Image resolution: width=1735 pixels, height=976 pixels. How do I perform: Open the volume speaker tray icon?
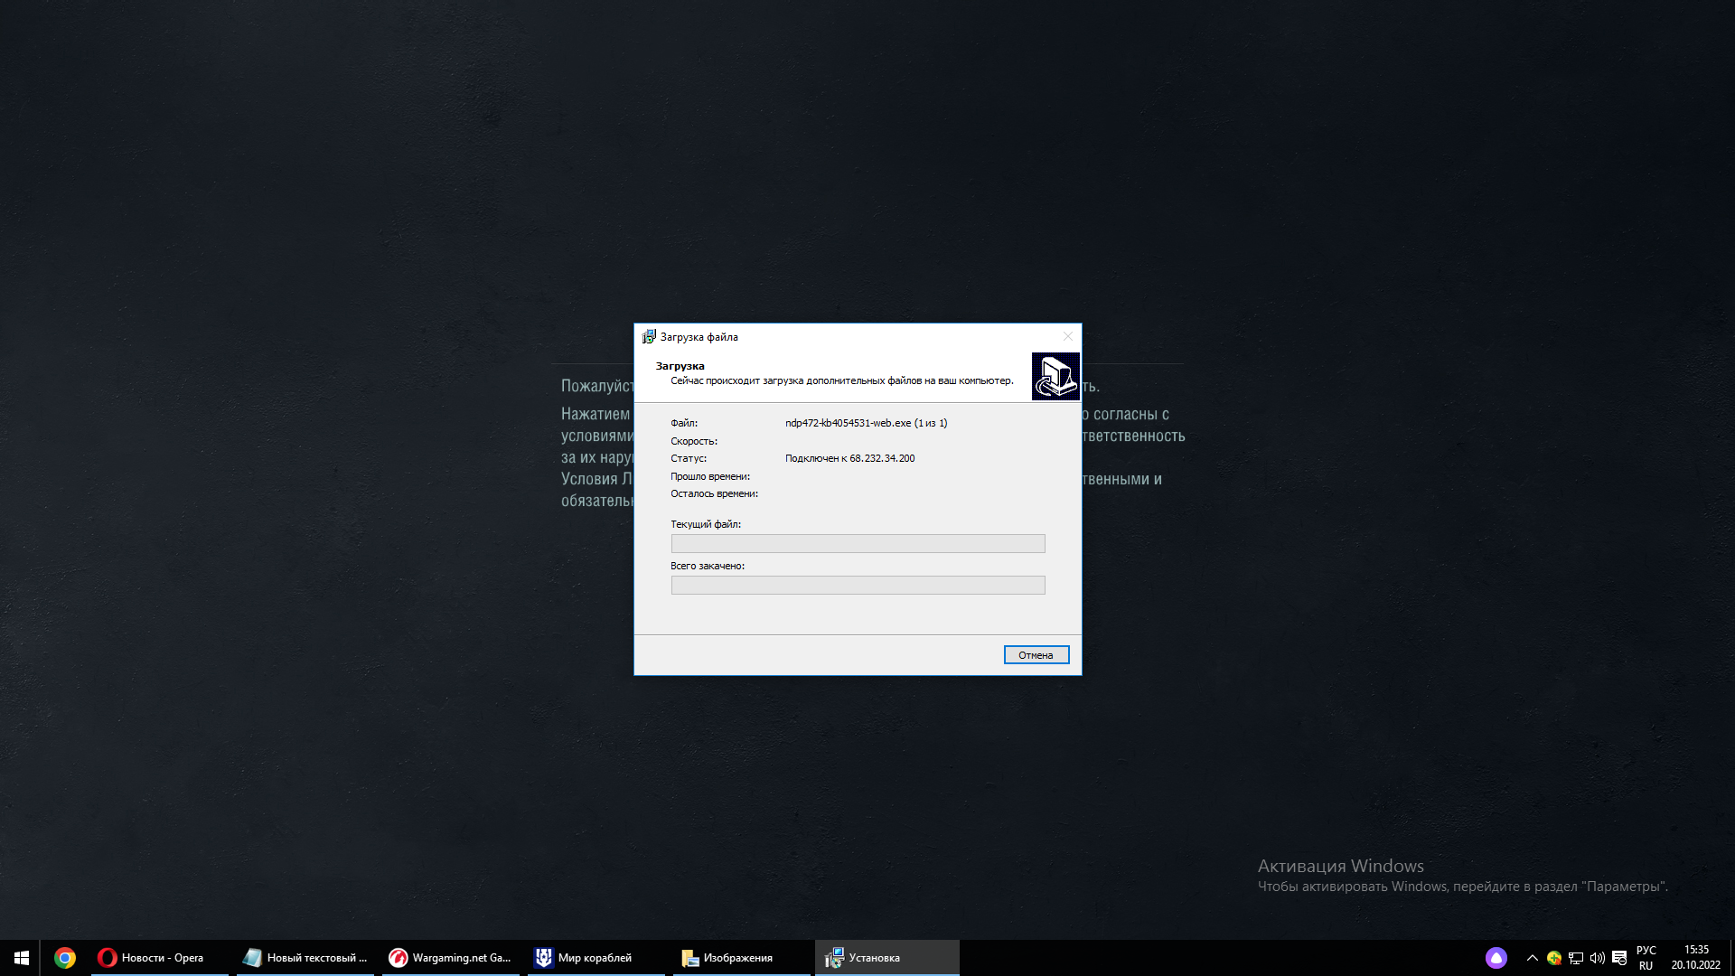coord(1598,958)
